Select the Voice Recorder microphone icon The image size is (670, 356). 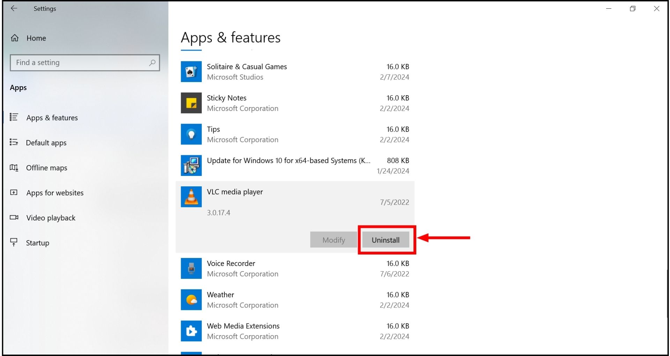point(191,268)
